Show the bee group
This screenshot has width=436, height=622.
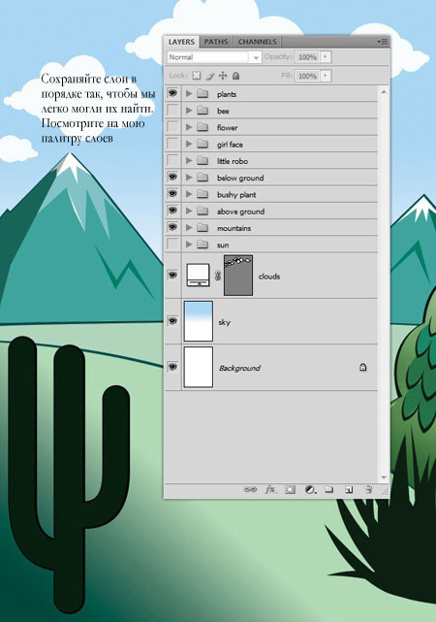[172, 111]
